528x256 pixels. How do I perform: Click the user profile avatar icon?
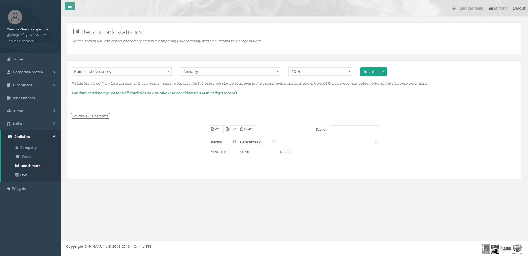tap(15, 17)
